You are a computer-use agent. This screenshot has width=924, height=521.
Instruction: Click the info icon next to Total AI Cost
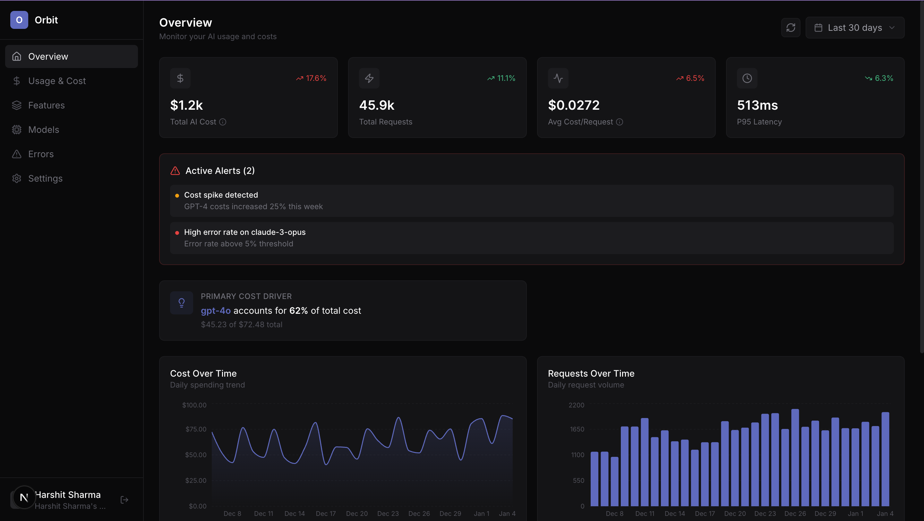click(x=223, y=122)
